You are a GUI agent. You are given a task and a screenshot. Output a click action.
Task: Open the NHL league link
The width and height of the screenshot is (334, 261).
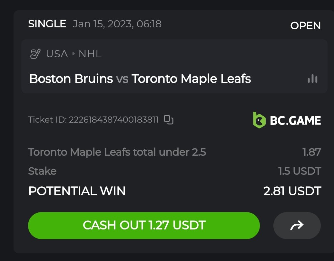click(x=90, y=54)
